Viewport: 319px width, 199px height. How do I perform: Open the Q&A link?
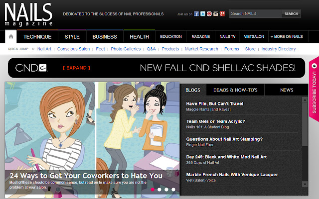[151, 49]
